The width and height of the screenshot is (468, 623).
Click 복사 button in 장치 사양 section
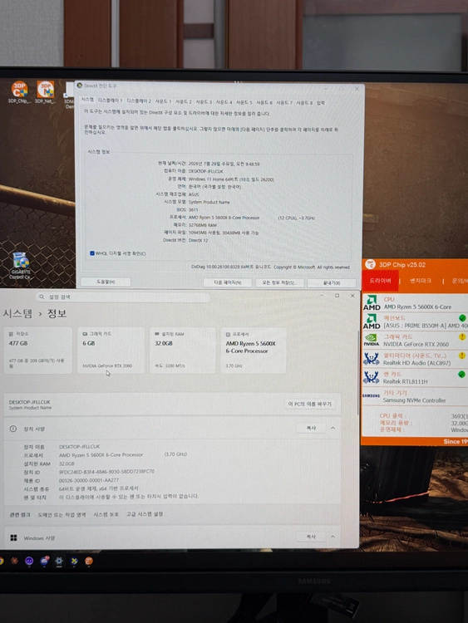312,428
